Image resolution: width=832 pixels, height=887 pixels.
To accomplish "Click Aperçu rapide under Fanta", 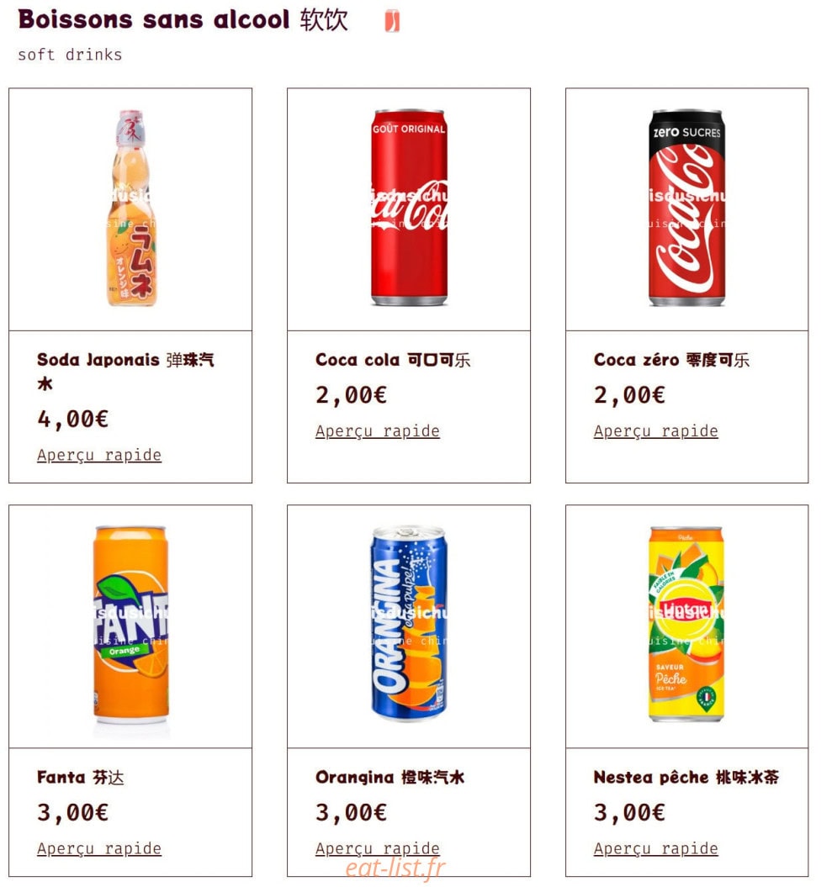I will [x=99, y=848].
